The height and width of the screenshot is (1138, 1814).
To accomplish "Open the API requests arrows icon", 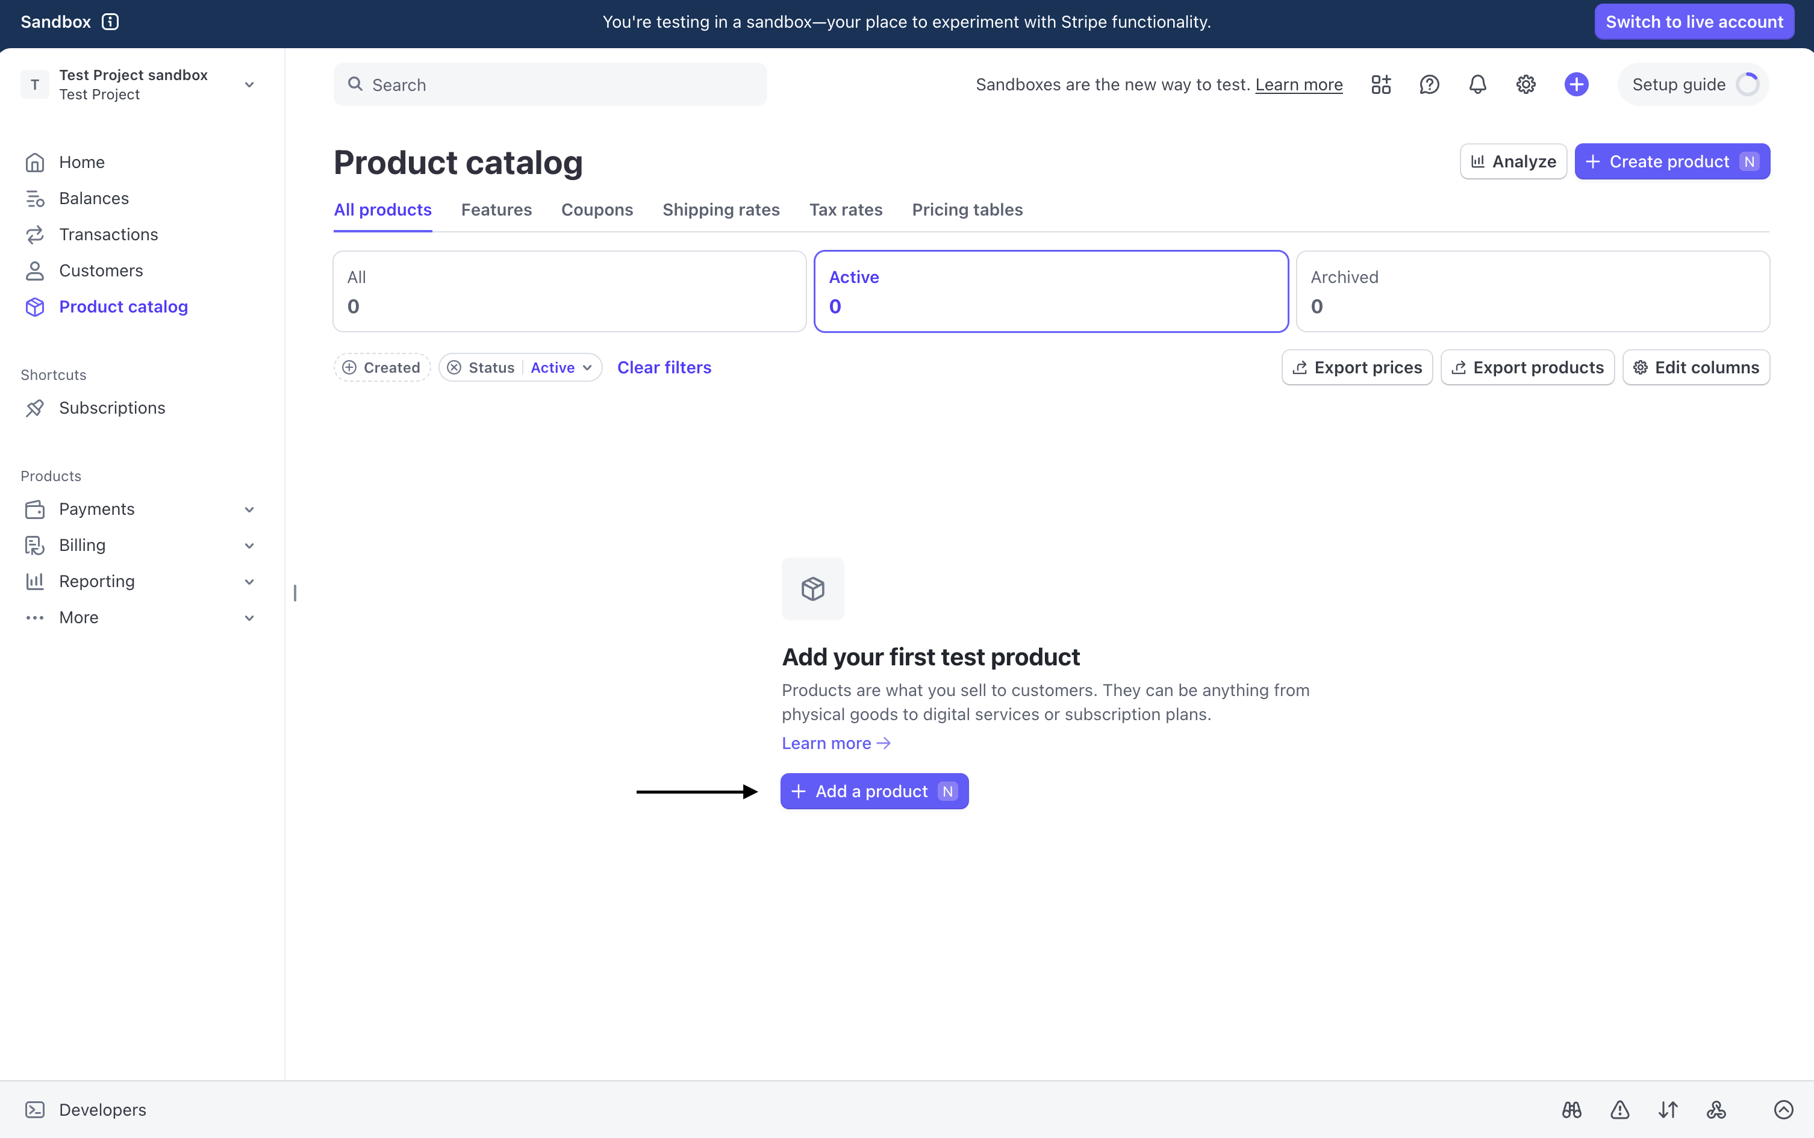I will coord(1667,1109).
